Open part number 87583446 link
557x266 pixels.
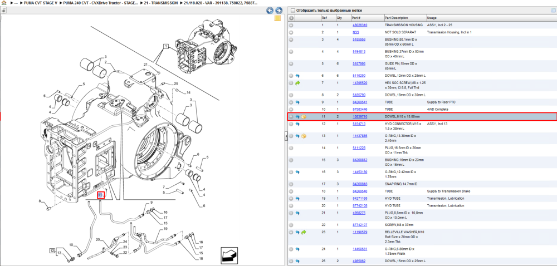pos(360,109)
